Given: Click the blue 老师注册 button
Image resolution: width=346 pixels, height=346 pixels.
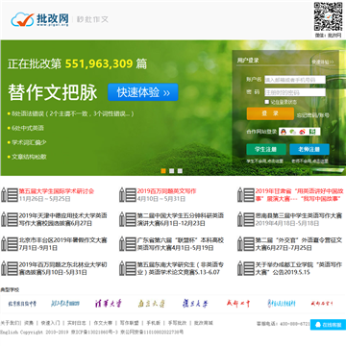Looking at the screenshot, I should coord(309,149).
